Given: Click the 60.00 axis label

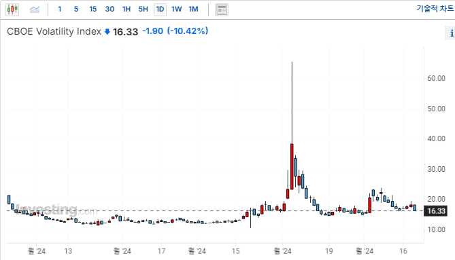Looking at the screenshot, I should coord(436,79).
